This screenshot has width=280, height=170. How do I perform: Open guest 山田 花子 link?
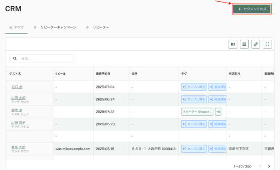[x=18, y=122]
